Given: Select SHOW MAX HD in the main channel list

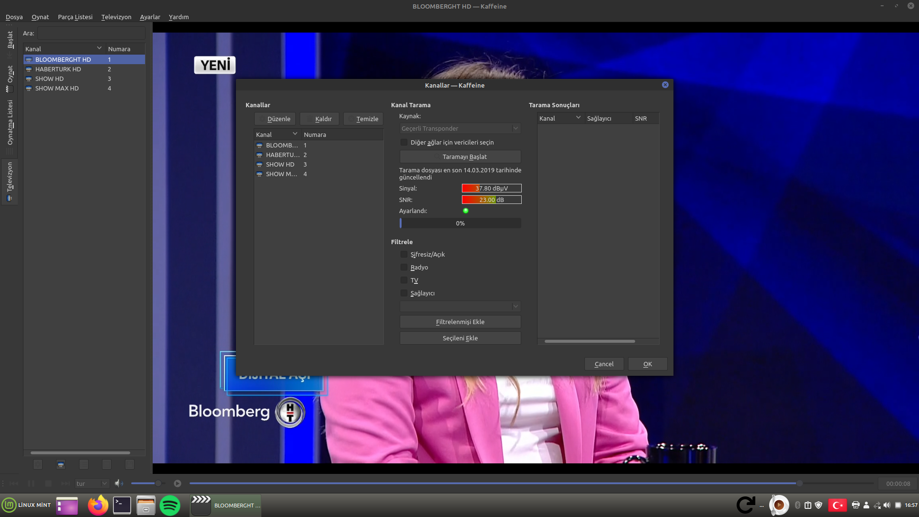Looking at the screenshot, I should pos(84,89).
